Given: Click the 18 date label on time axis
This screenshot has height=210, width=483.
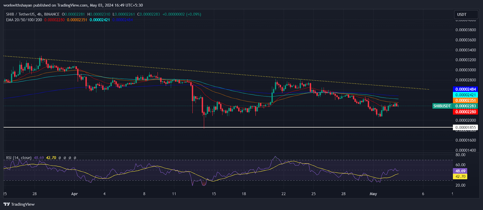Looking at the screenshot, I should pos(244,194).
